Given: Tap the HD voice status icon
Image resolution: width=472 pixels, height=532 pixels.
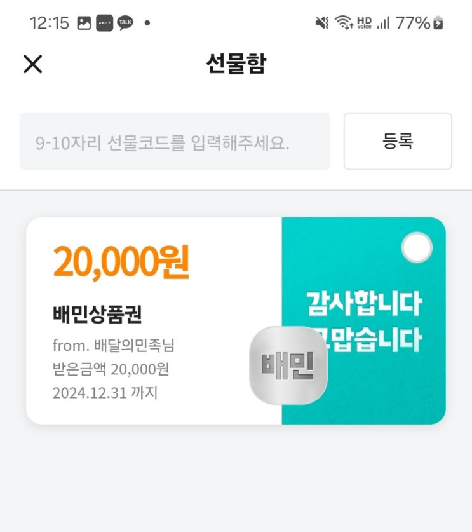Looking at the screenshot, I should pyautogui.click(x=364, y=24).
